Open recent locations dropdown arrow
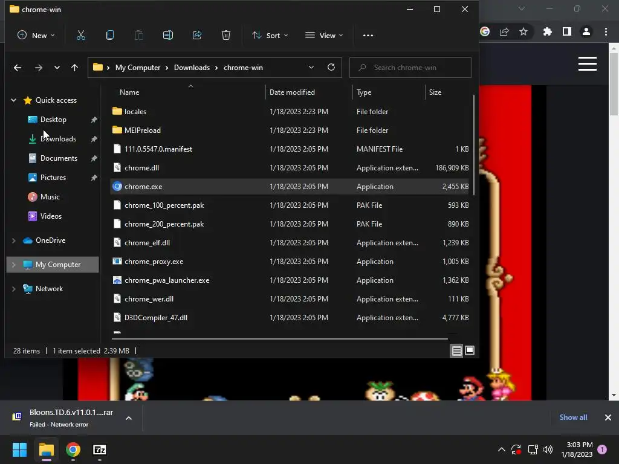This screenshot has width=619, height=464. pos(57,68)
